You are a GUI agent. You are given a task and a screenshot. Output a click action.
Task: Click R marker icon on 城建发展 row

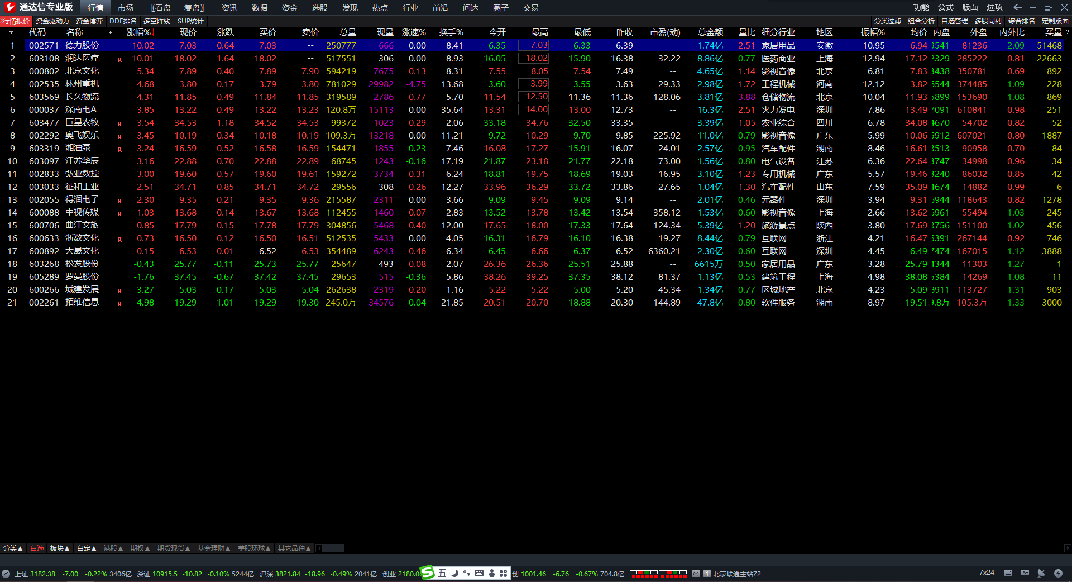click(x=119, y=290)
